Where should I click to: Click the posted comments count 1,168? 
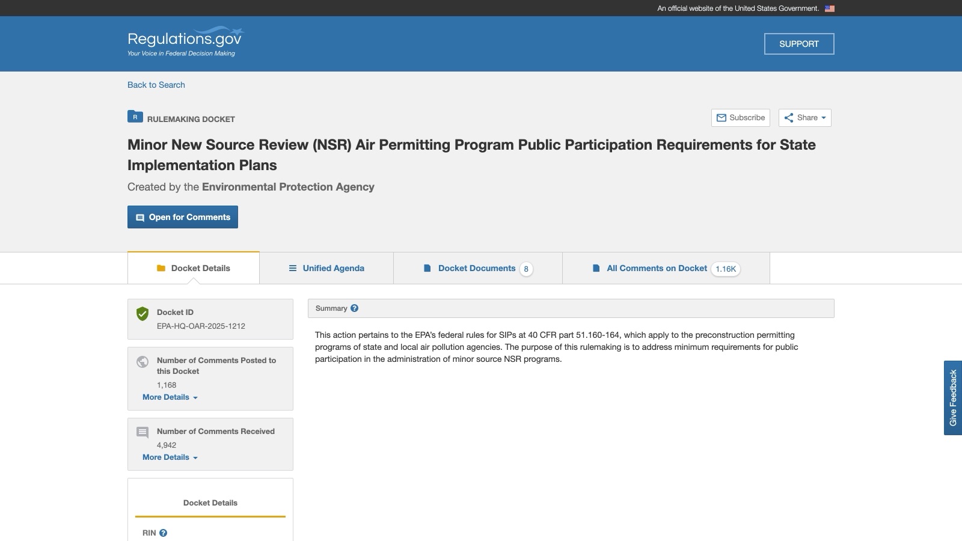(x=167, y=385)
